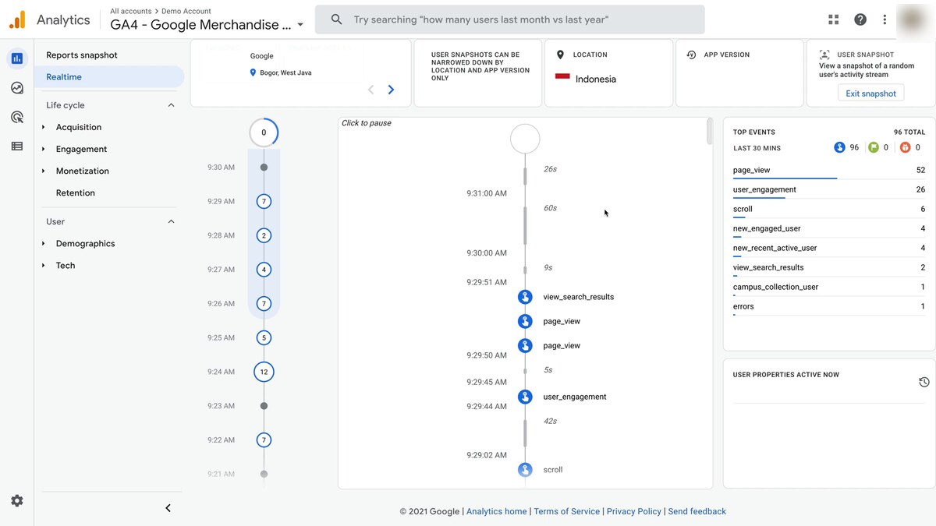936x526 pixels.
Task: Go to next user snapshot arrow
Action: click(391, 90)
